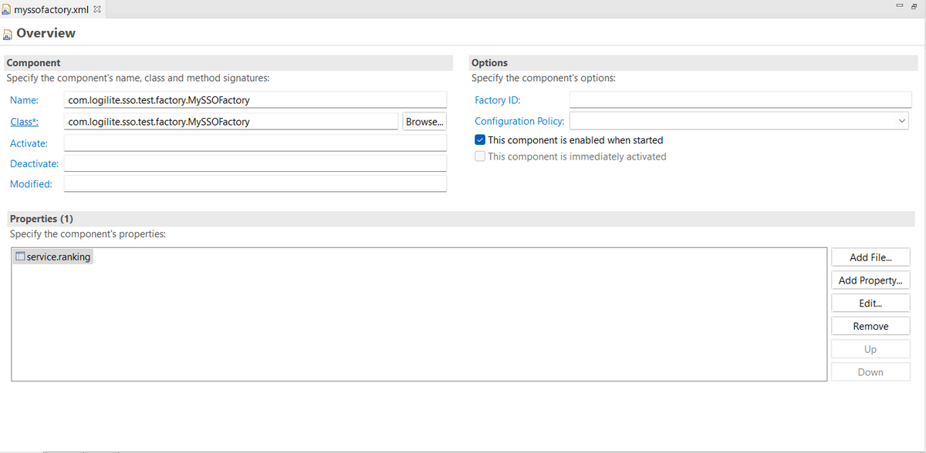Select the service.ranking property entry
The width and height of the screenshot is (926, 453).
click(x=58, y=257)
